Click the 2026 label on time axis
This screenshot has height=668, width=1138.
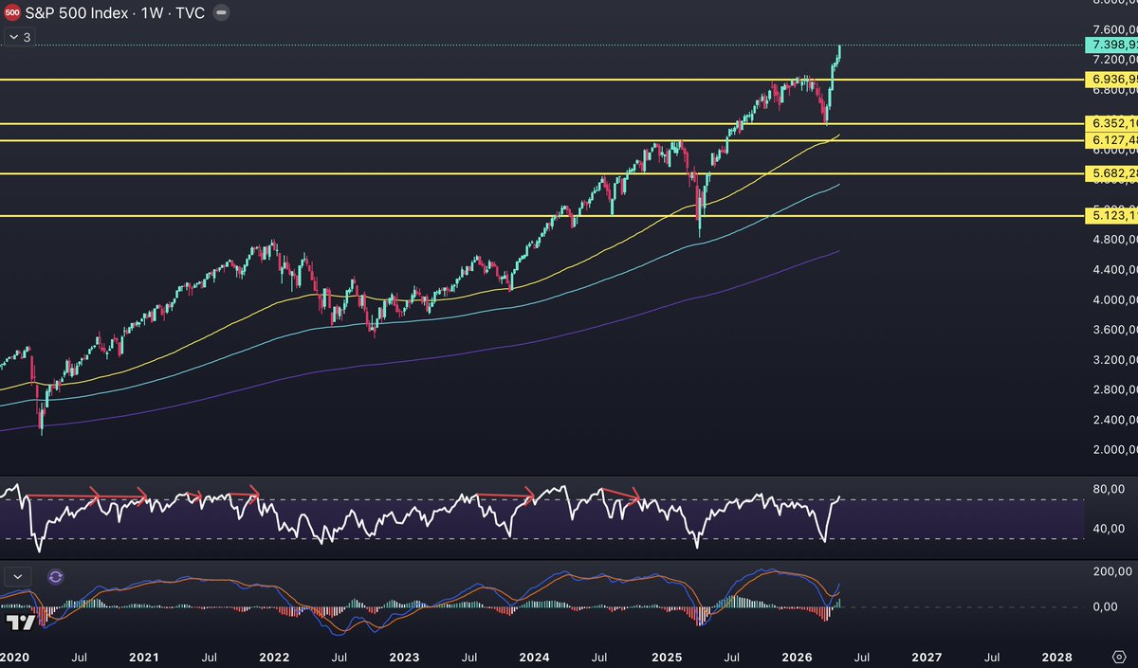[797, 657]
